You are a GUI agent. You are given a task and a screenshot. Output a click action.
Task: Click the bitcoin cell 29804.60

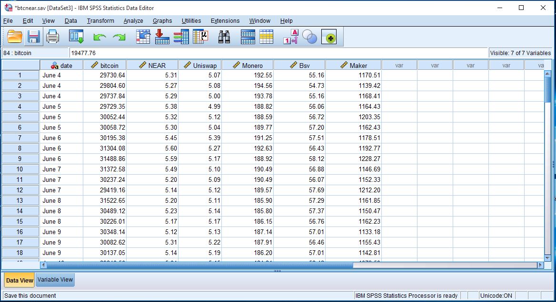click(105, 85)
